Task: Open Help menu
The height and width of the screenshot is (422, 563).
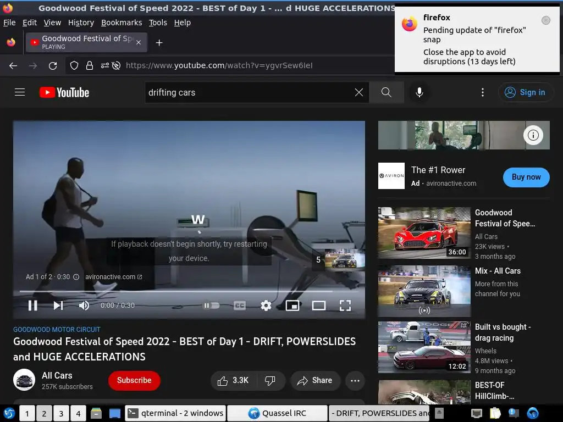Action: (x=182, y=23)
